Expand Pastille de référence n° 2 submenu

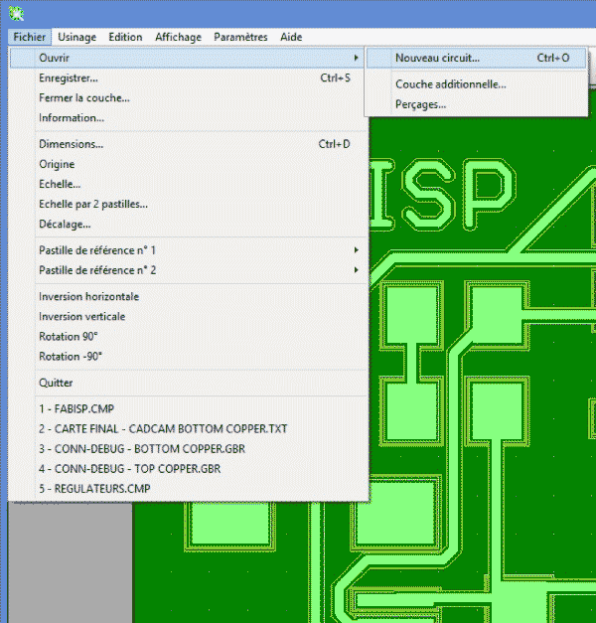pyautogui.click(x=356, y=270)
